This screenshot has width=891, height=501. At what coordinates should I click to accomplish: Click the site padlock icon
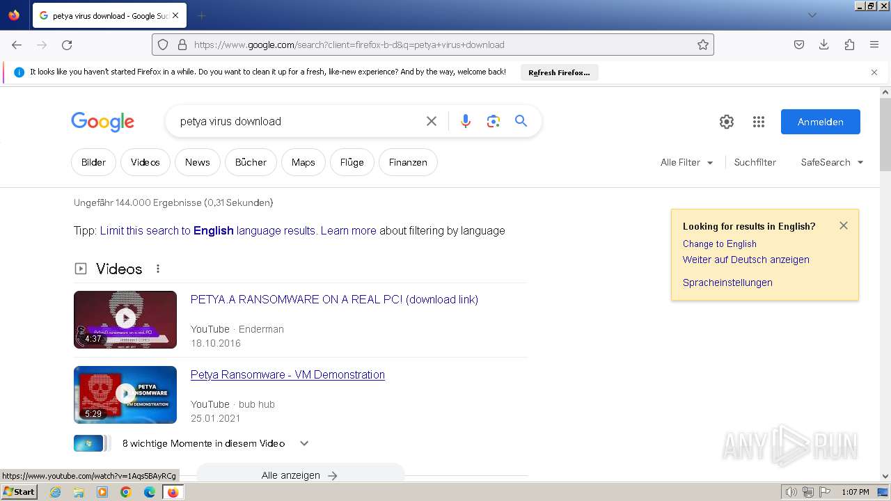(x=182, y=45)
